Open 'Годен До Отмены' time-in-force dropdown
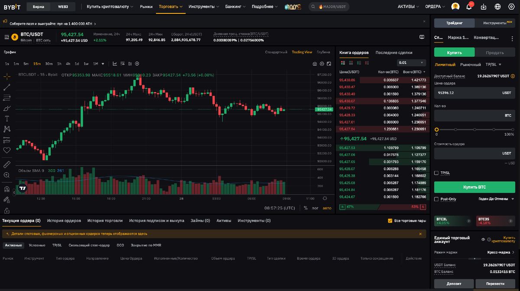The image size is (520, 291). click(x=496, y=199)
